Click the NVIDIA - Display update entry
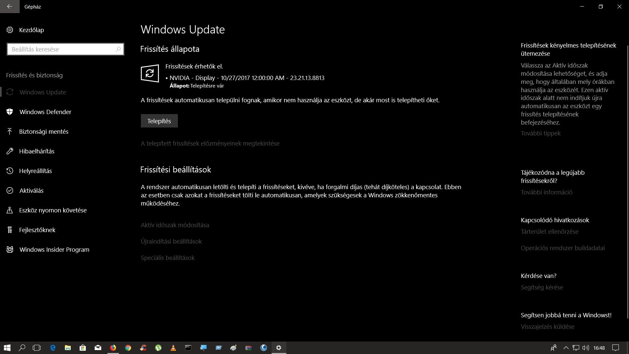 [x=247, y=78]
